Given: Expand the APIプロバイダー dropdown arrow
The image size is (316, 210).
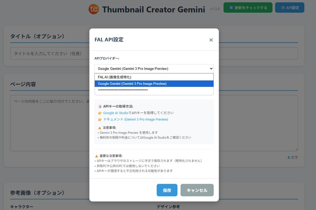Looking at the screenshot, I should pos(211,69).
